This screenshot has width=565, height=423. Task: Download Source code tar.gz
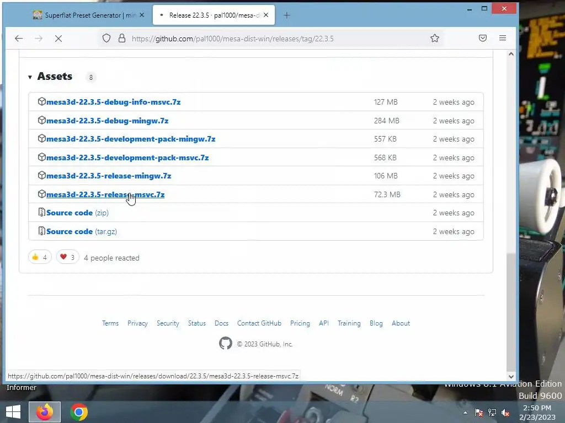82,231
